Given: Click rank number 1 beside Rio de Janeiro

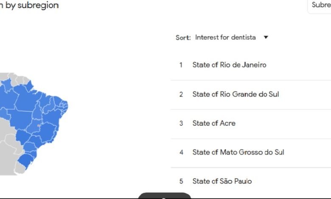Looking at the screenshot, I should coord(181,65).
